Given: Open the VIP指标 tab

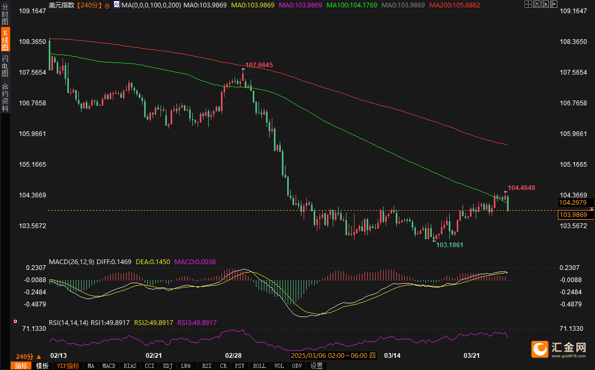Looking at the screenshot, I should point(68,366).
